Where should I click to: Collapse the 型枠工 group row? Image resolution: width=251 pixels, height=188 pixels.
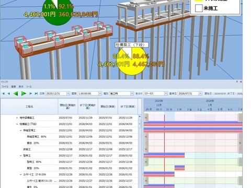point(20,156)
